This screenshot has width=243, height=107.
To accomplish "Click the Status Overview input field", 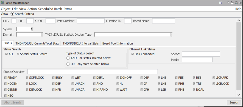I will [93, 72].
